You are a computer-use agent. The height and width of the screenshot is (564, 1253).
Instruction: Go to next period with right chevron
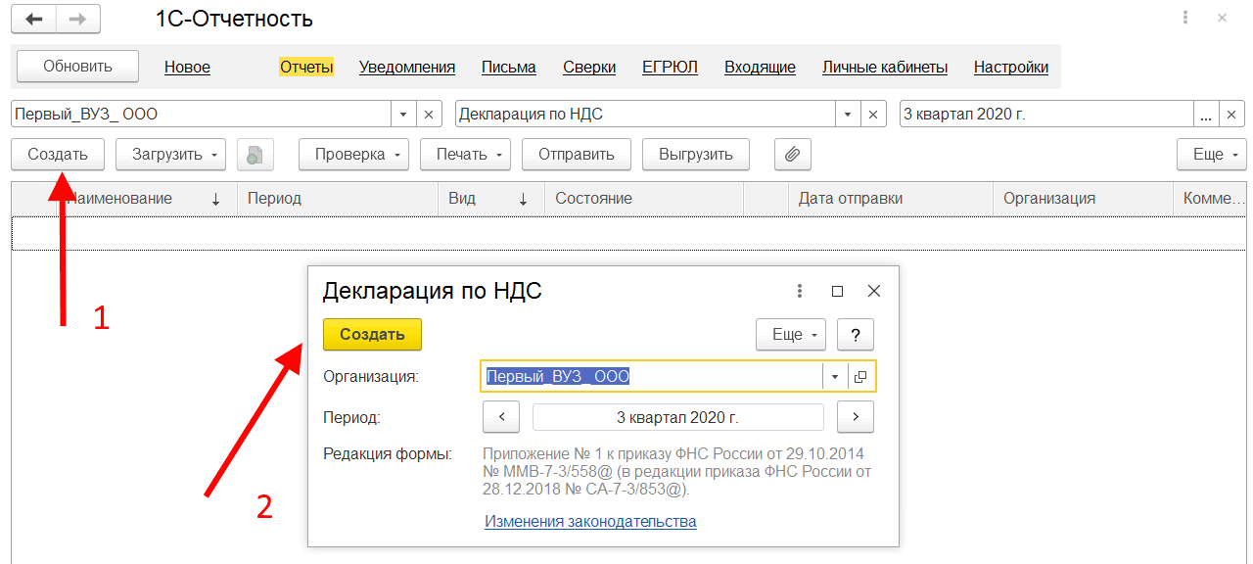point(856,416)
